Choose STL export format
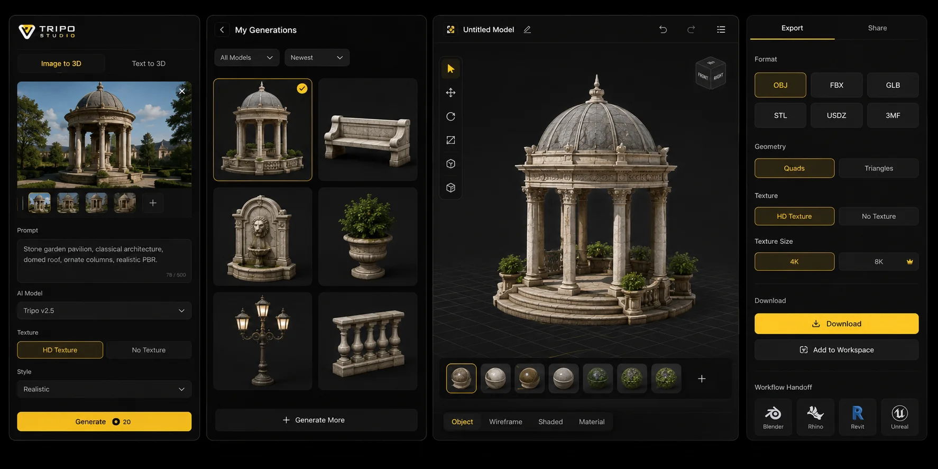 point(780,115)
